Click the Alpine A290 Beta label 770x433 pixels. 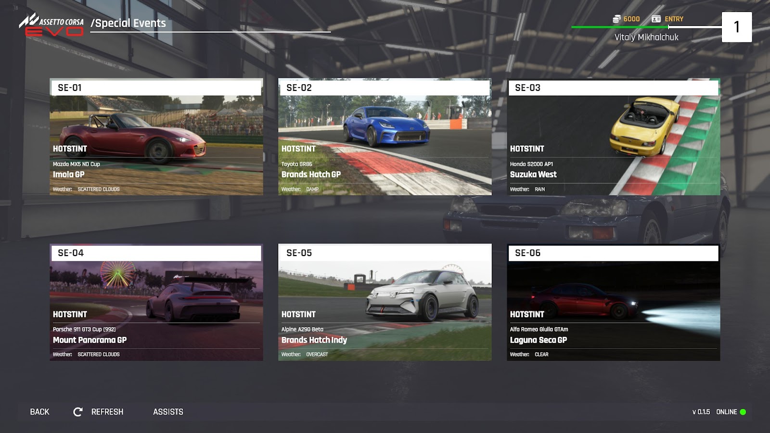pos(302,330)
